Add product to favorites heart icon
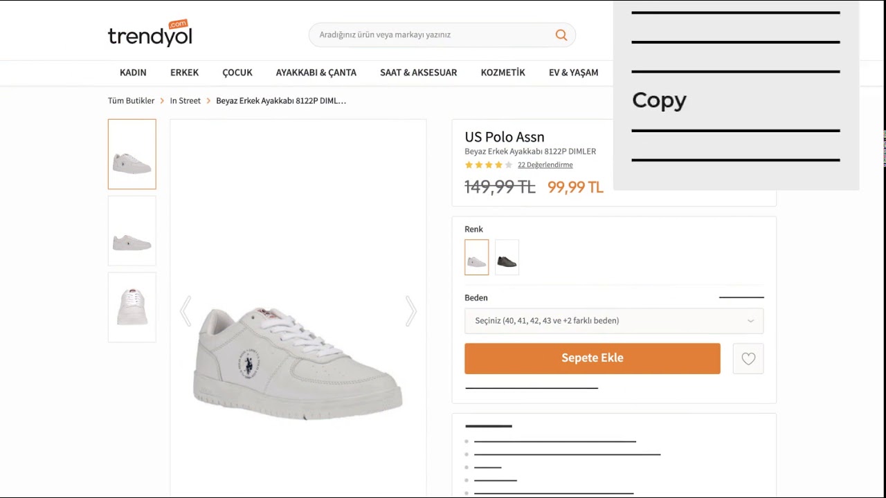Screen dimensions: 886x498 (748, 359)
